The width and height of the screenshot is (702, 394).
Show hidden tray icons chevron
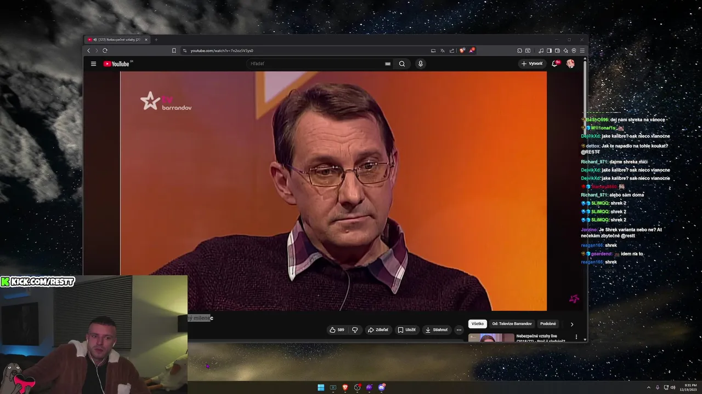[649, 387]
